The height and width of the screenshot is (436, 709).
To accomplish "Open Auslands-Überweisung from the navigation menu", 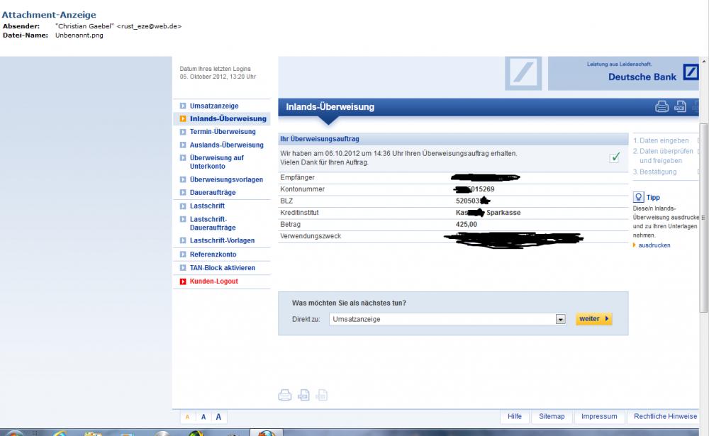I will click(227, 145).
